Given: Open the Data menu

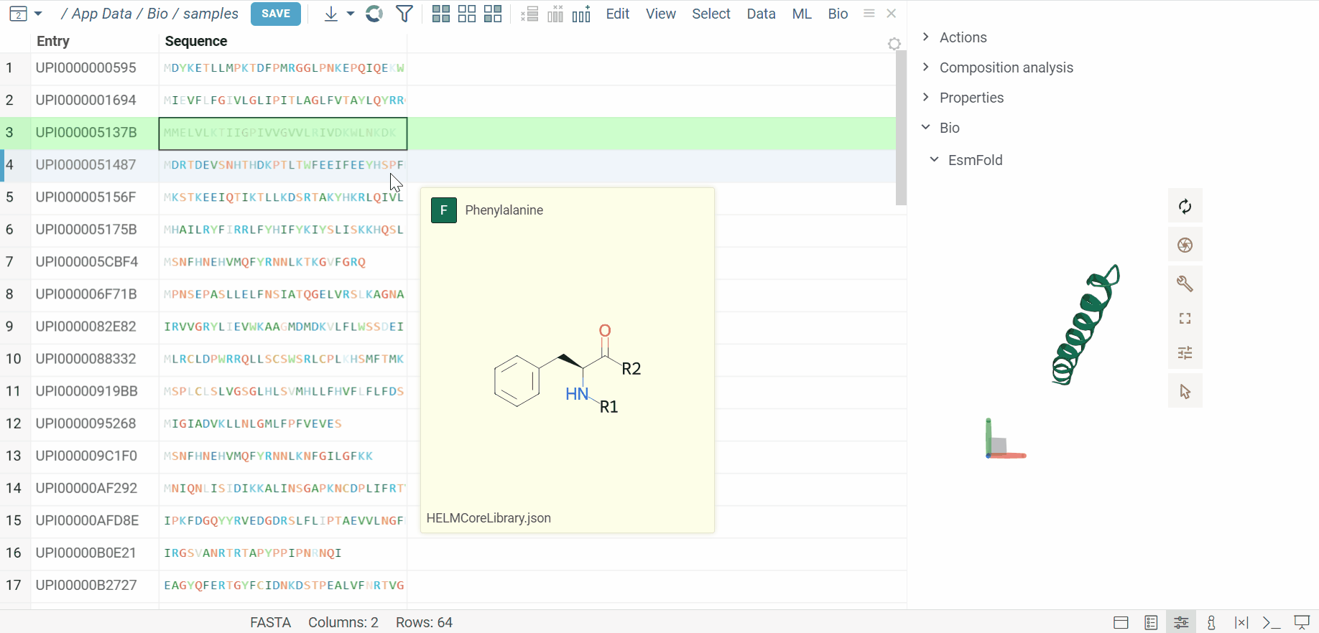Looking at the screenshot, I should click(x=761, y=14).
